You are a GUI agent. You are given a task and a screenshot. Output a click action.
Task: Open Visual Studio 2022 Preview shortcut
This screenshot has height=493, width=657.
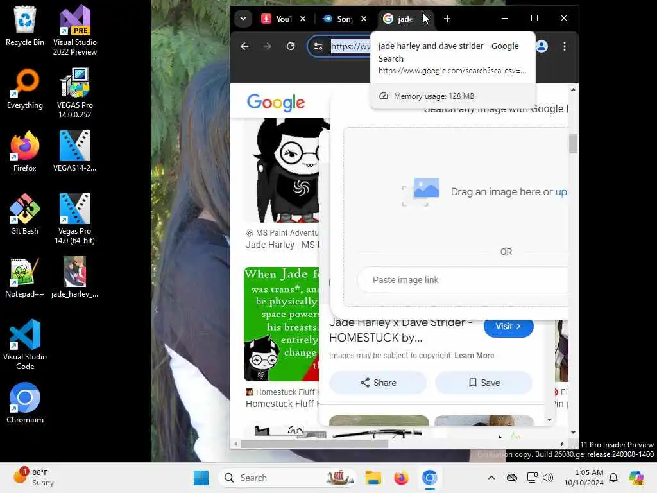click(x=74, y=30)
